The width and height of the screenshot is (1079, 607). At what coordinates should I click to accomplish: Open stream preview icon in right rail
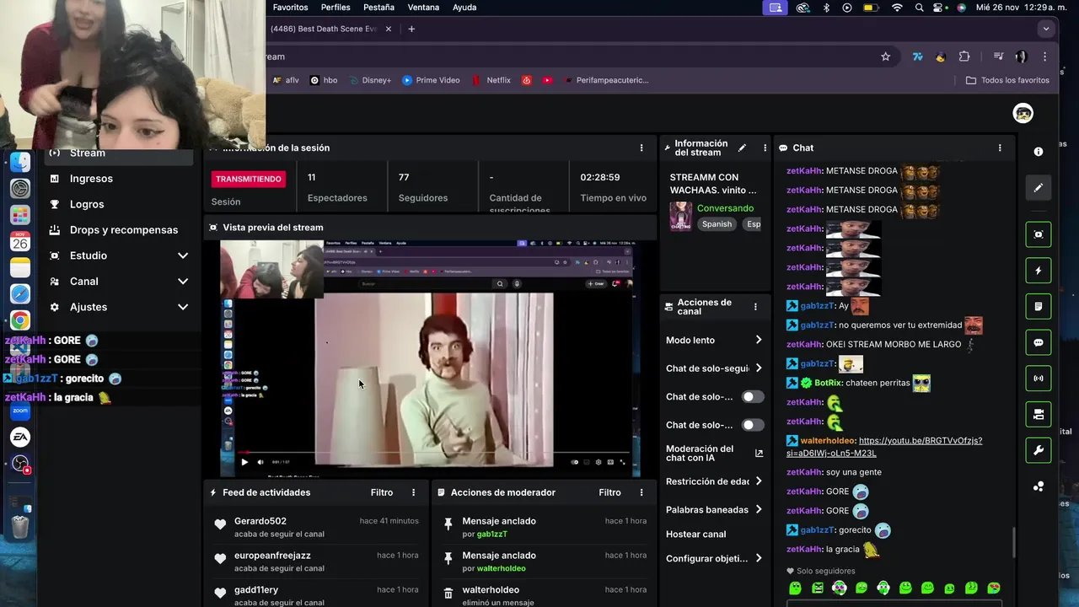[x=1039, y=234]
